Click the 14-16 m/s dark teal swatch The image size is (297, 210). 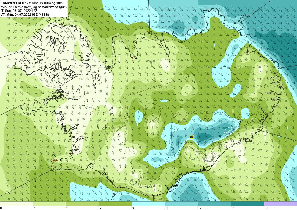pyautogui.click(x=247, y=204)
